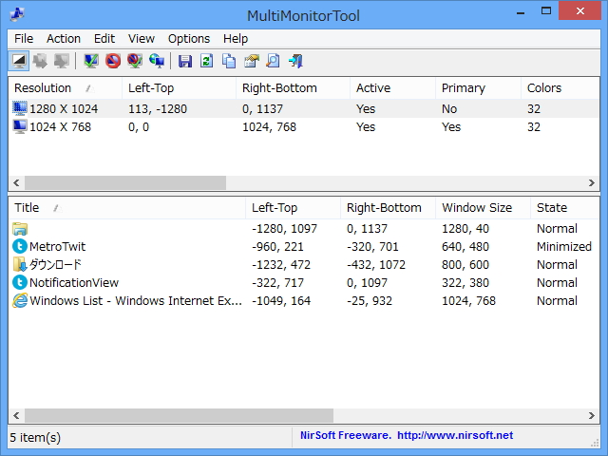
Task: Sort by the Window Size column header
Action: [483, 208]
